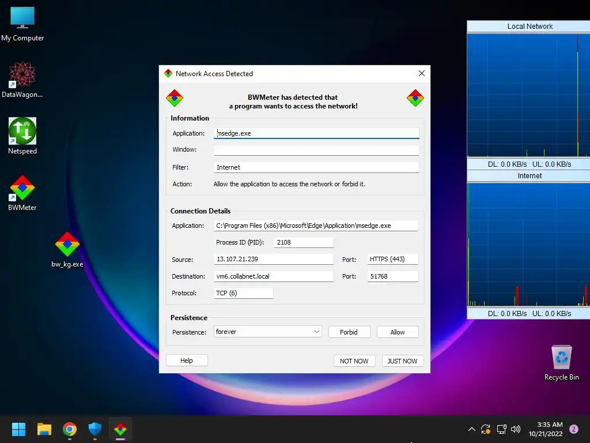Image resolution: width=590 pixels, height=443 pixels.
Task: Click the destination Port field 51768
Action: (x=392, y=276)
